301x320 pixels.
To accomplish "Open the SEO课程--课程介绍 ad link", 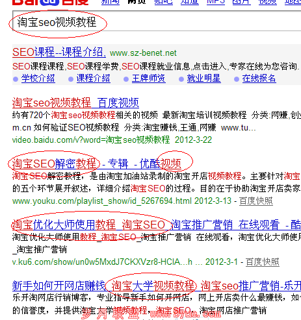I will coord(59,53).
